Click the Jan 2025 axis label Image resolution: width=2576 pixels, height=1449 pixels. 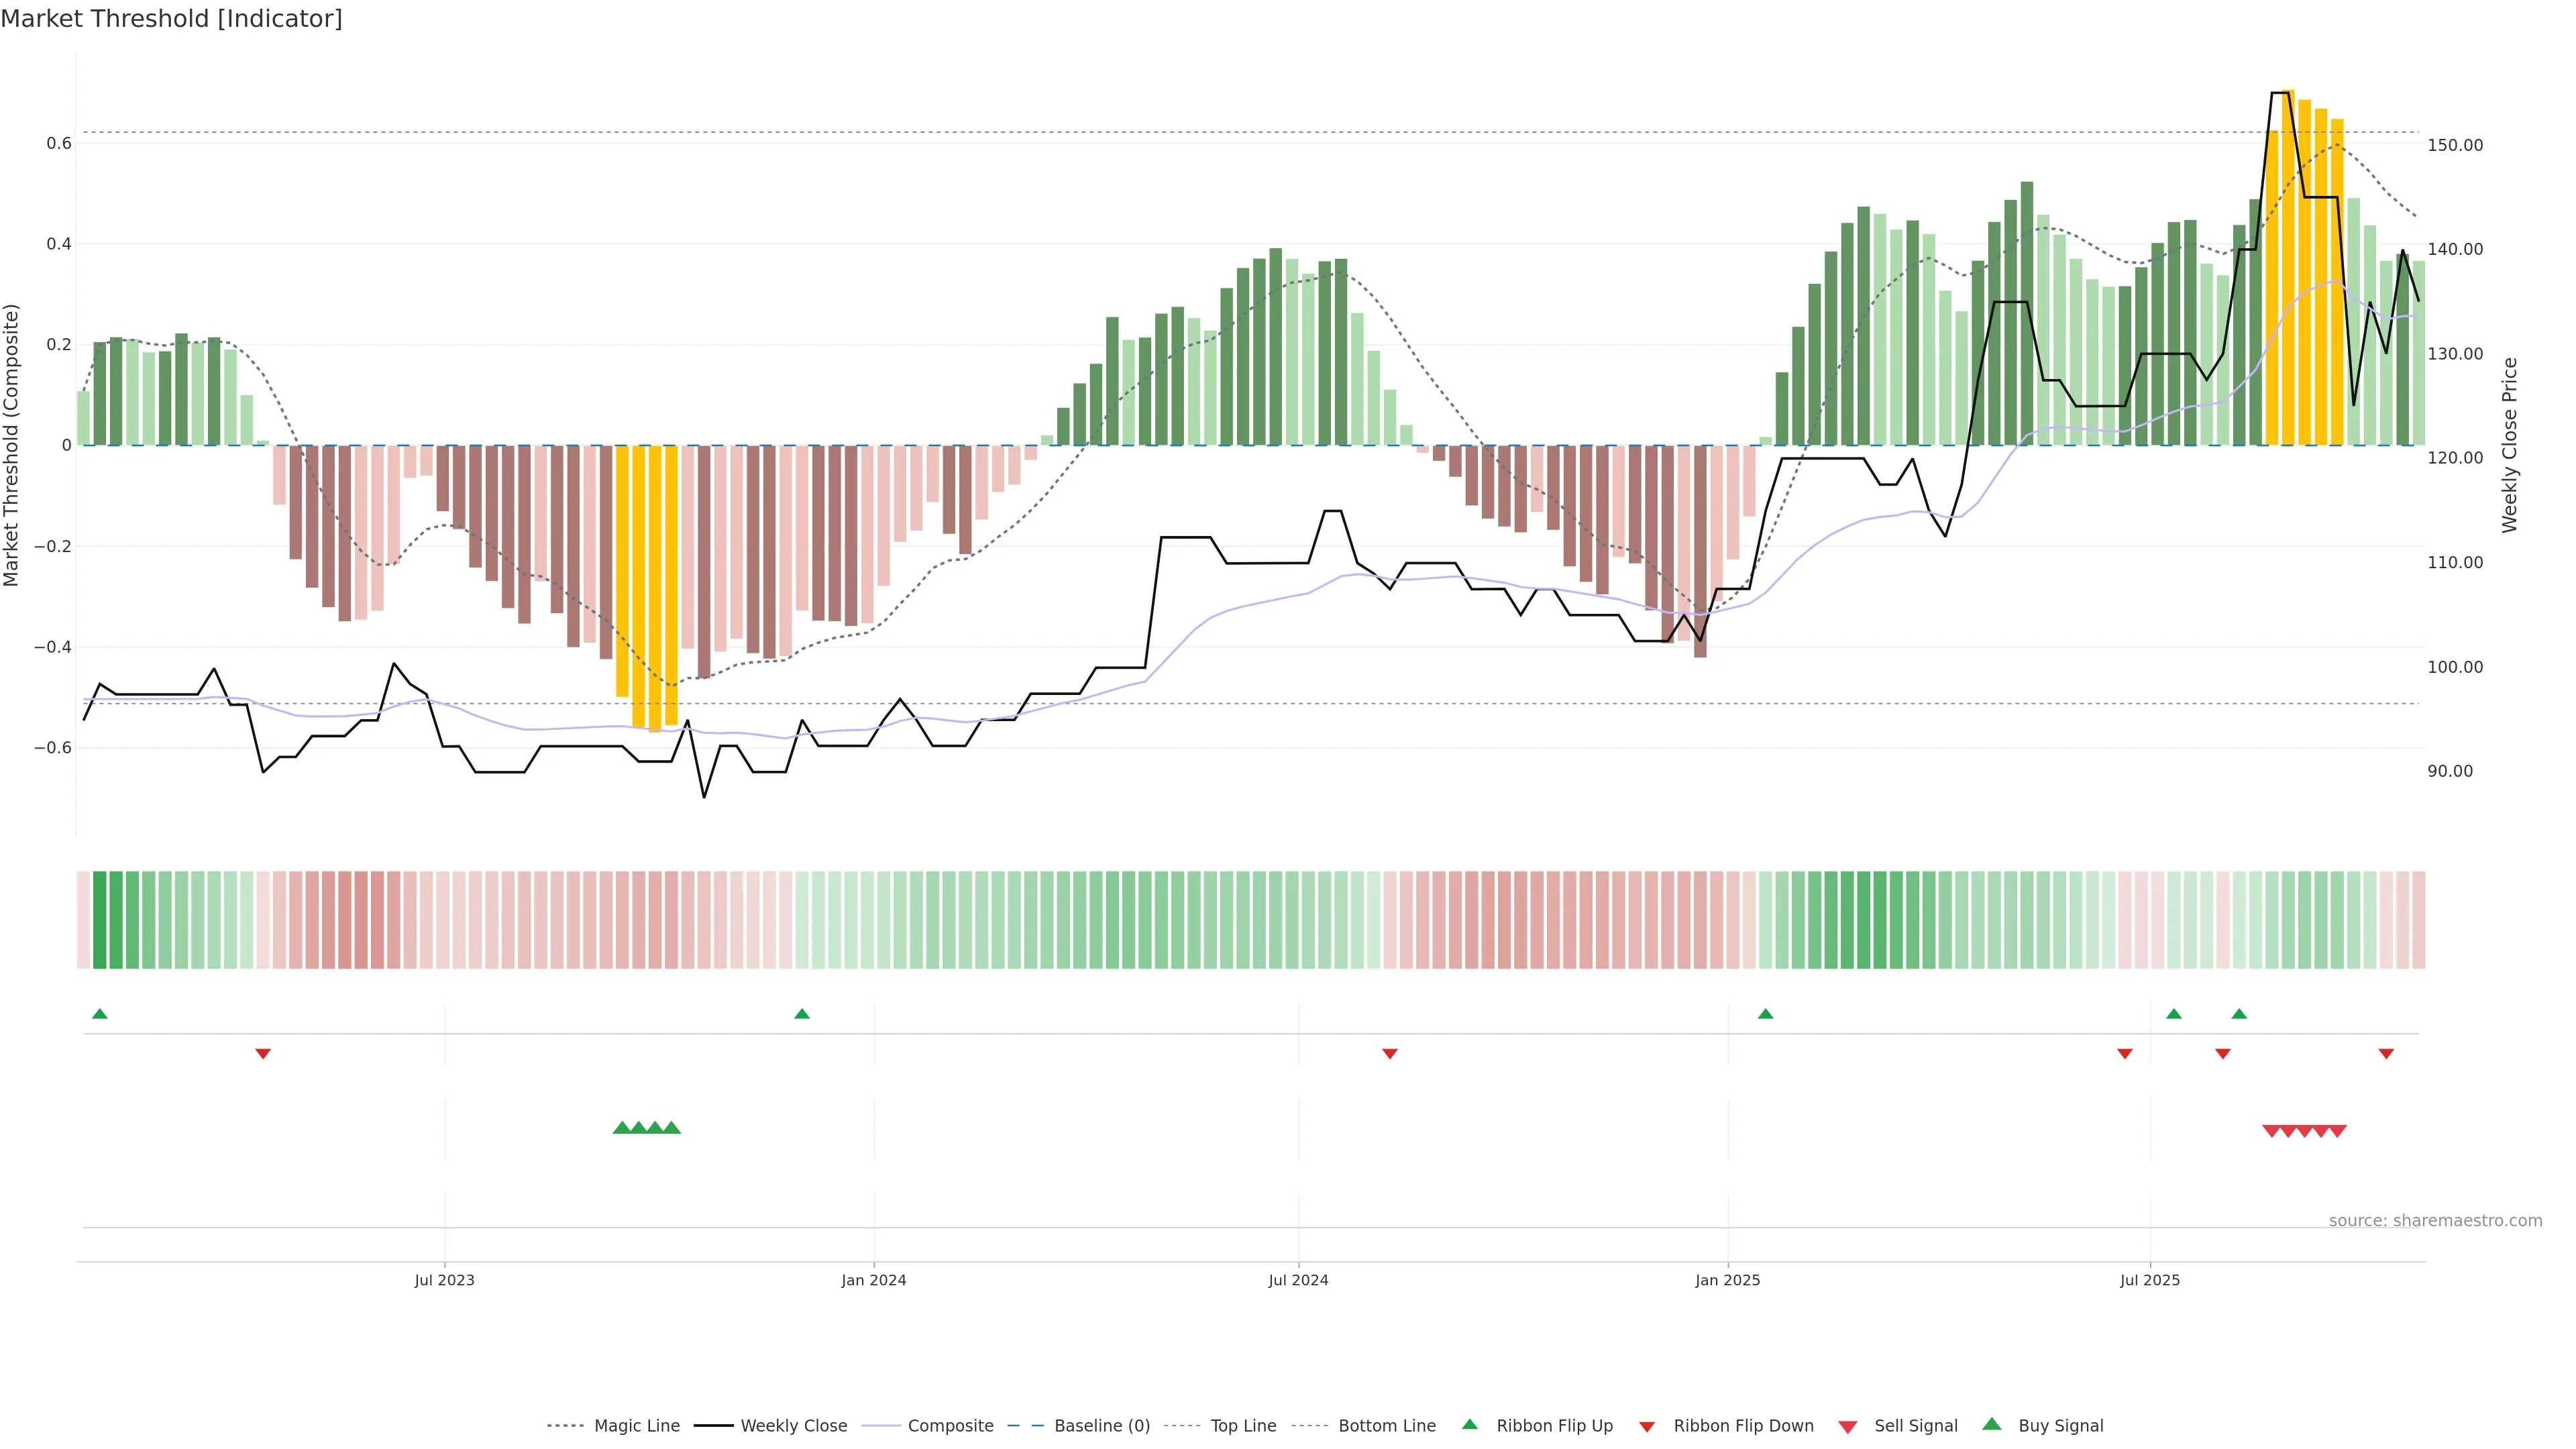[1727, 1280]
